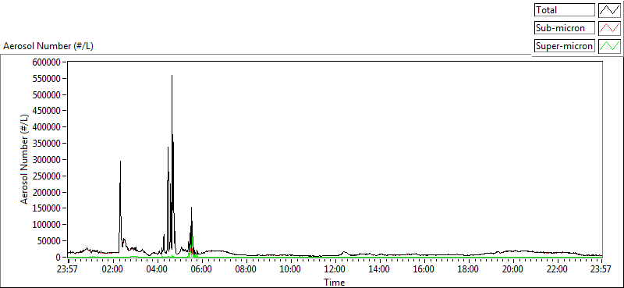Select the 04:00 x-axis time label
Viewport: 624px width, 288px height.
[157, 269]
